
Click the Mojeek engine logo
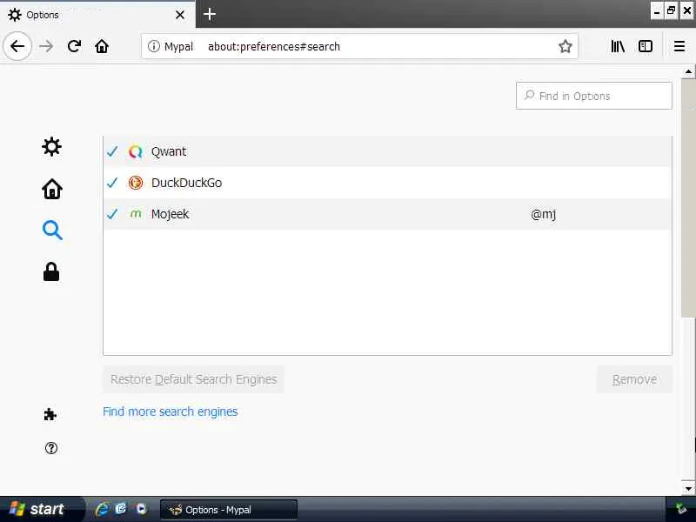click(x=136, y=214)
